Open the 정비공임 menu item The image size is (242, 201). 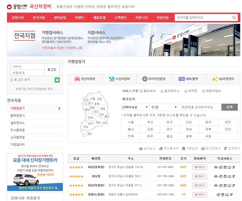(60, 18)
